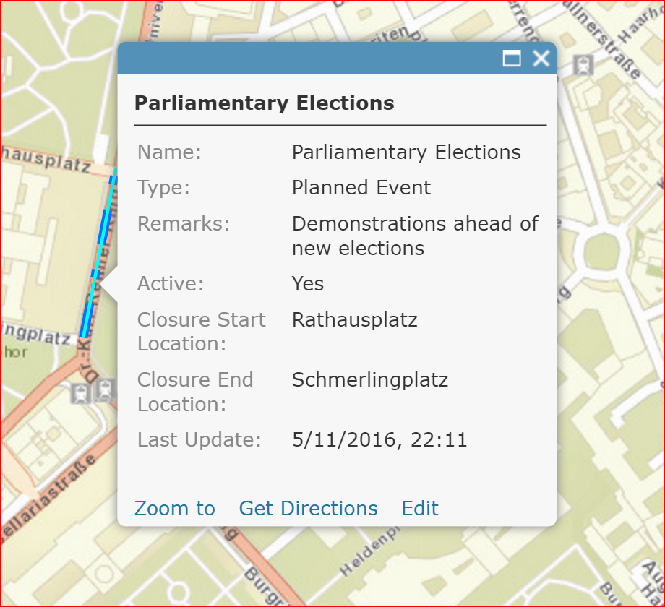
Task: Open Get Directions for this closure
Action: 309,508
